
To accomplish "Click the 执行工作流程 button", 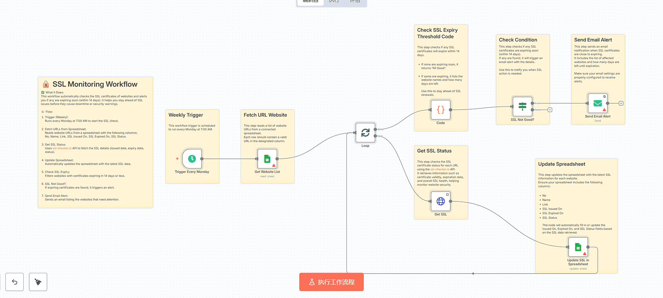I will click(331, 282).
